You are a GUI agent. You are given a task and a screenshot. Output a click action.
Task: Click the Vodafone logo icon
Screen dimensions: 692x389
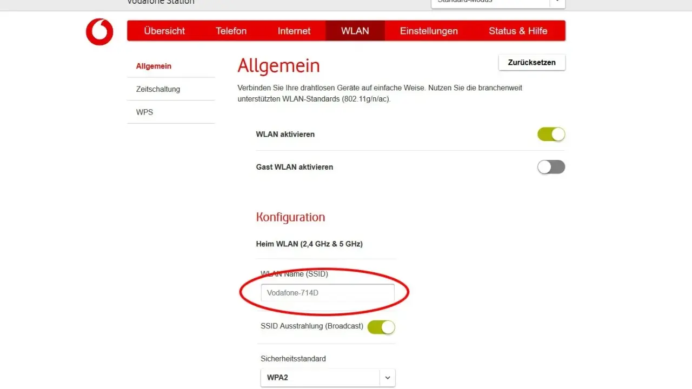tap(99, 32)
